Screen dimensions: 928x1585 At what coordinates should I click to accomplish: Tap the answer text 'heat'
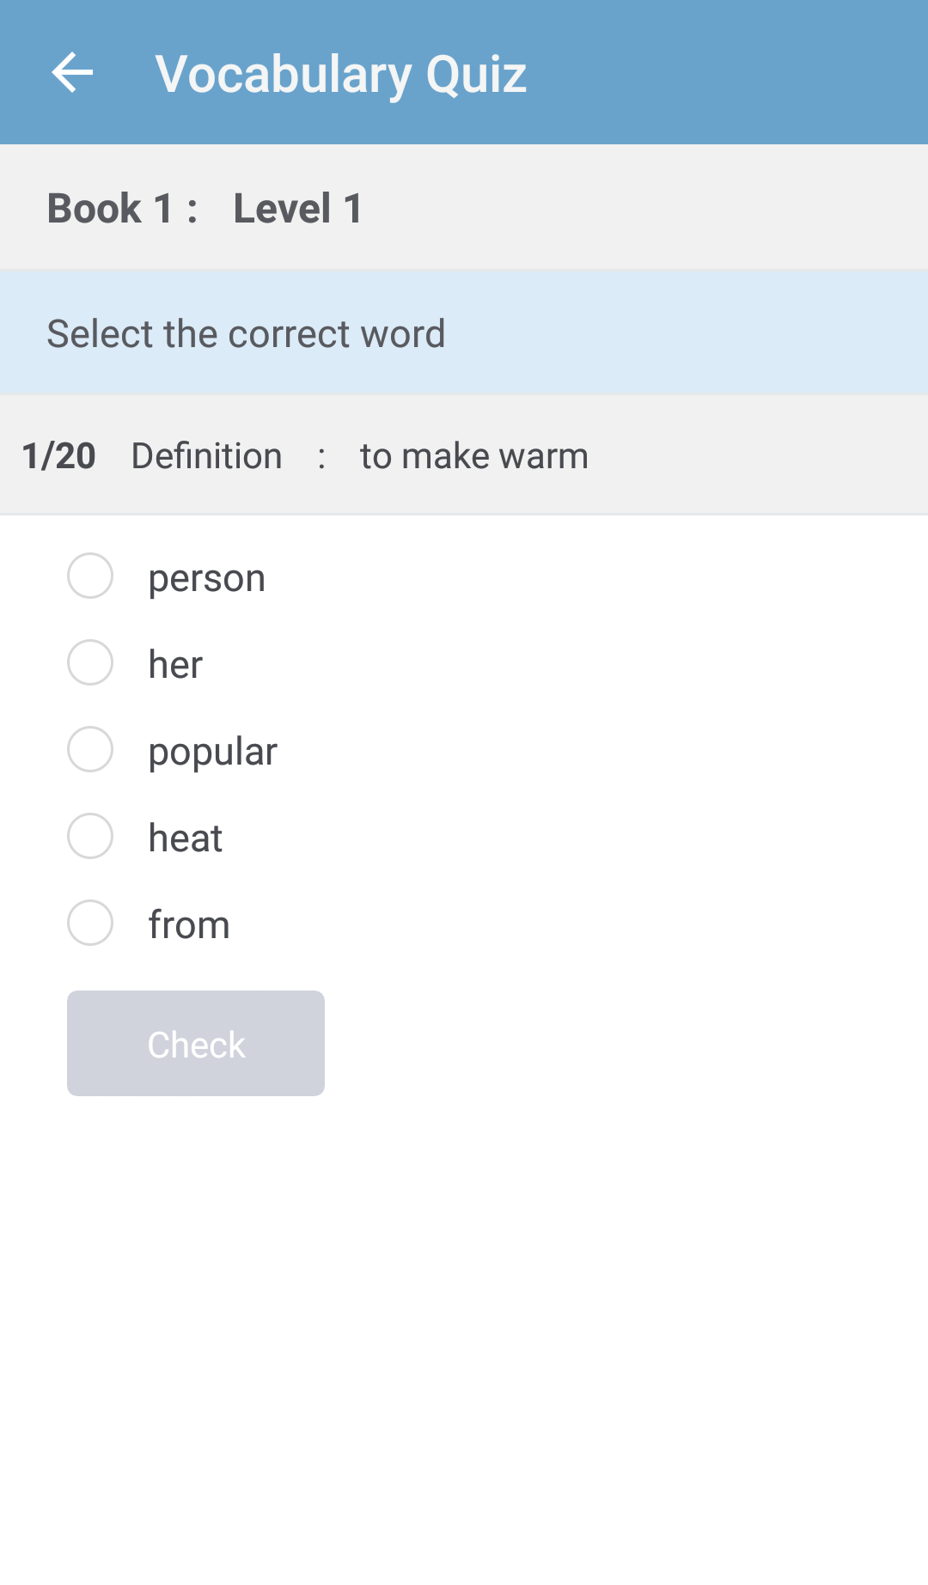185,838
